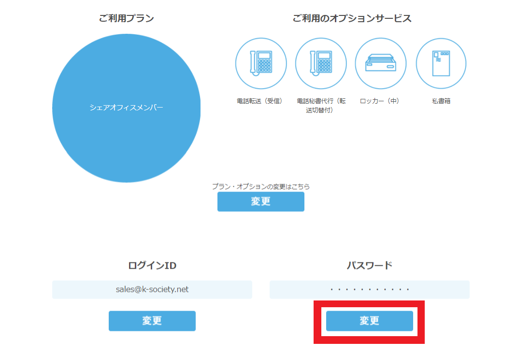Viewport: 532px width, 354px height.
Task: Open the ロッカー（中） locker icon
Action: 380,64
